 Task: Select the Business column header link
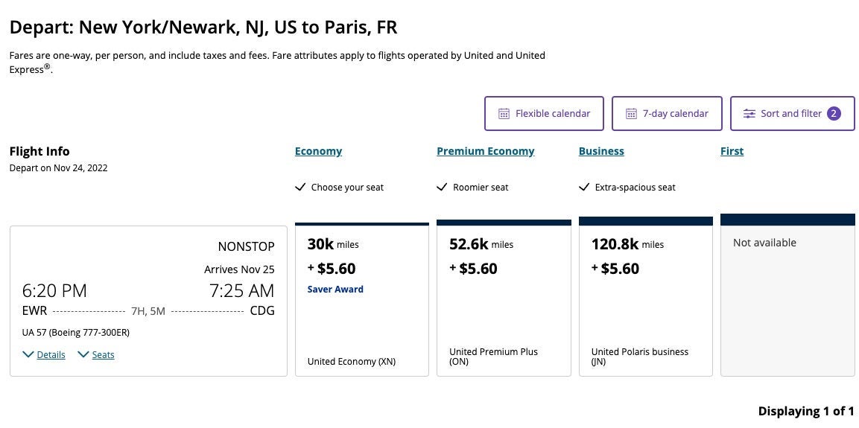pyautogui.click(x=601, y=151)
